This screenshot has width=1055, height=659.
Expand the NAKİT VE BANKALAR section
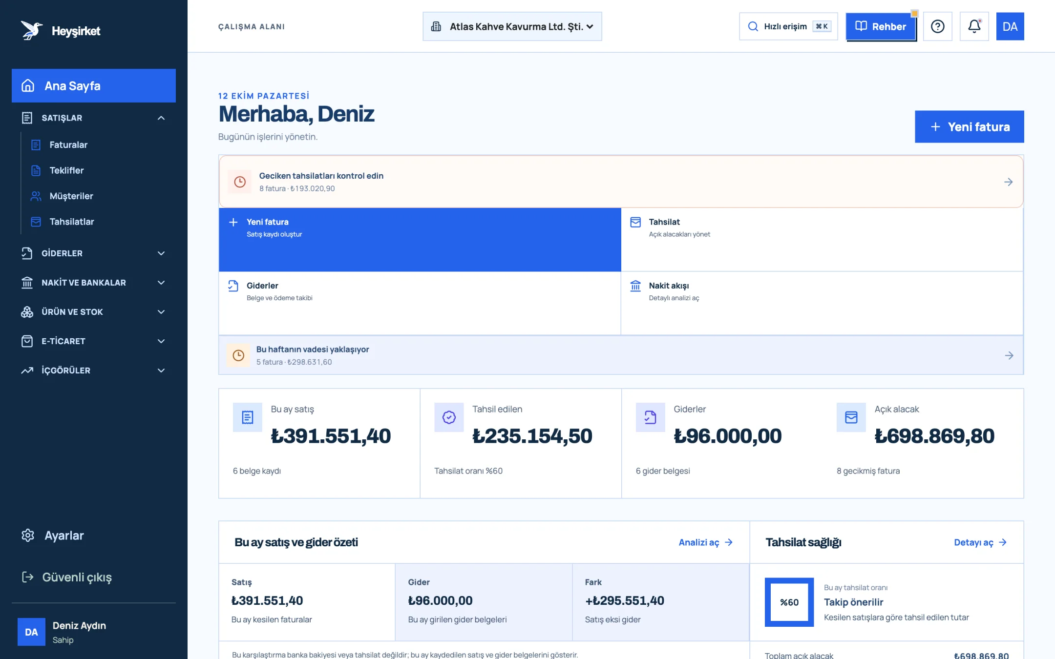[x=94, y=283]
